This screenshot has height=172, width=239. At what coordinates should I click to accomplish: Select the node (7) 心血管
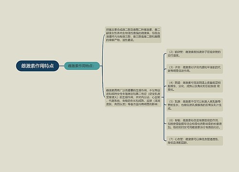tap(195, 141)
